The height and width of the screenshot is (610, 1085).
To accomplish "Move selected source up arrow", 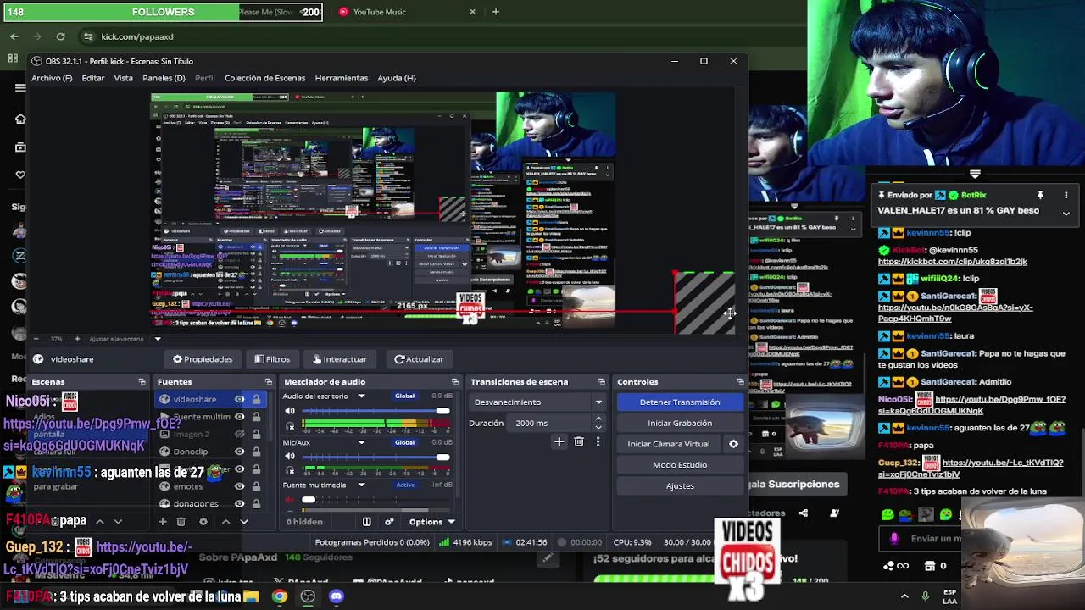I will point(225,522).
